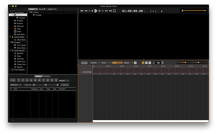Toggle the loop playback icon
The image size is (217, 134).
[x=114, y=11]
